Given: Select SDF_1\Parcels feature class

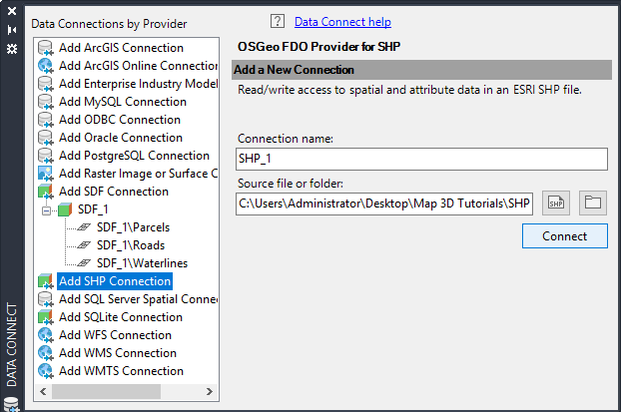Looking at the screenshot, I should tap(131, 227).
